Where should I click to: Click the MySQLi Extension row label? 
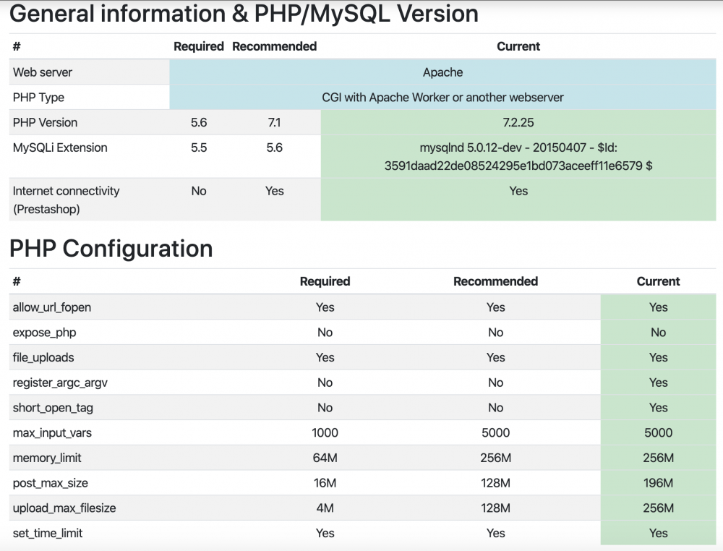(x=60, y=147)
